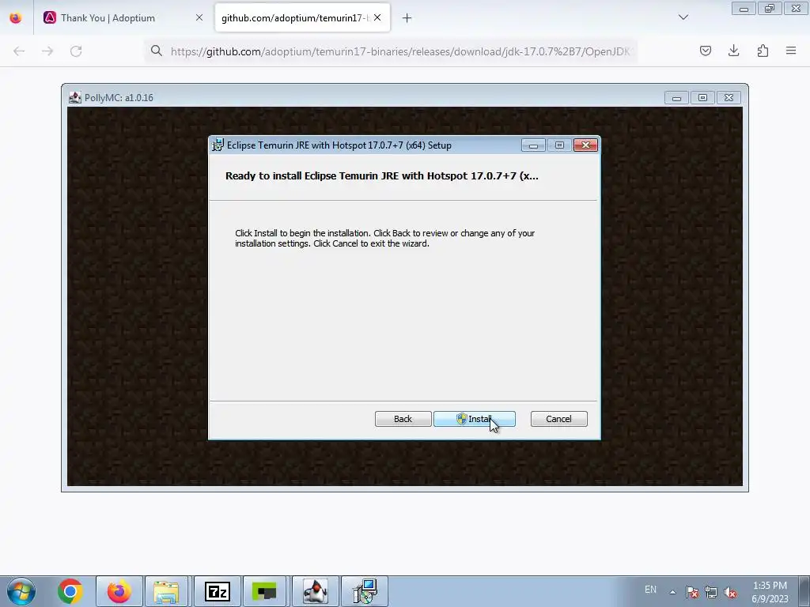Close the github.com/adoptium tab

377,17
